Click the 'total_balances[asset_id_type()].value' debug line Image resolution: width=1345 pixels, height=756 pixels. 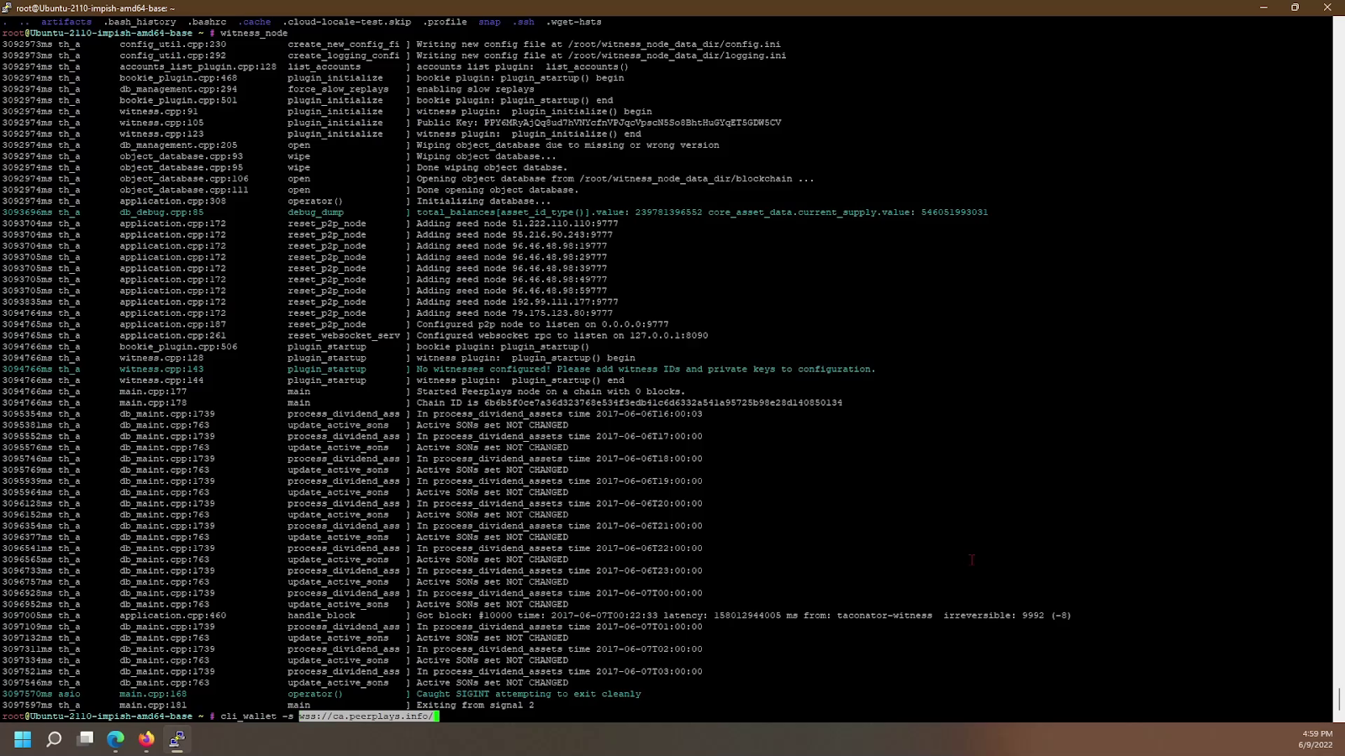coord(702,213)
